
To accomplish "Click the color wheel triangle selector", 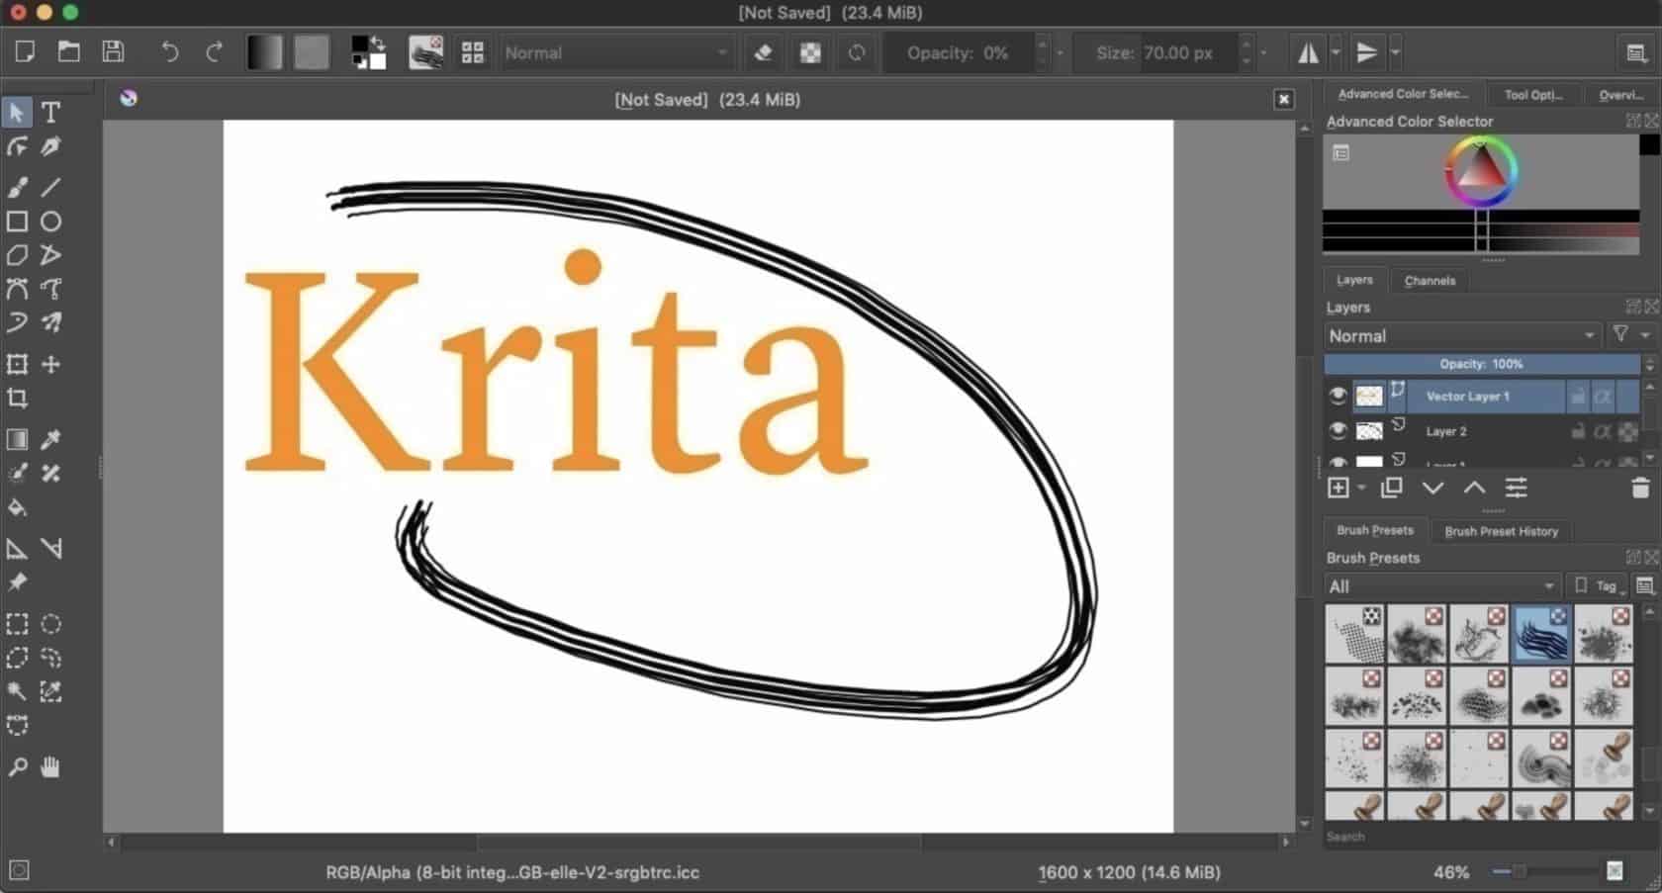I will (x=1480, y=171).
